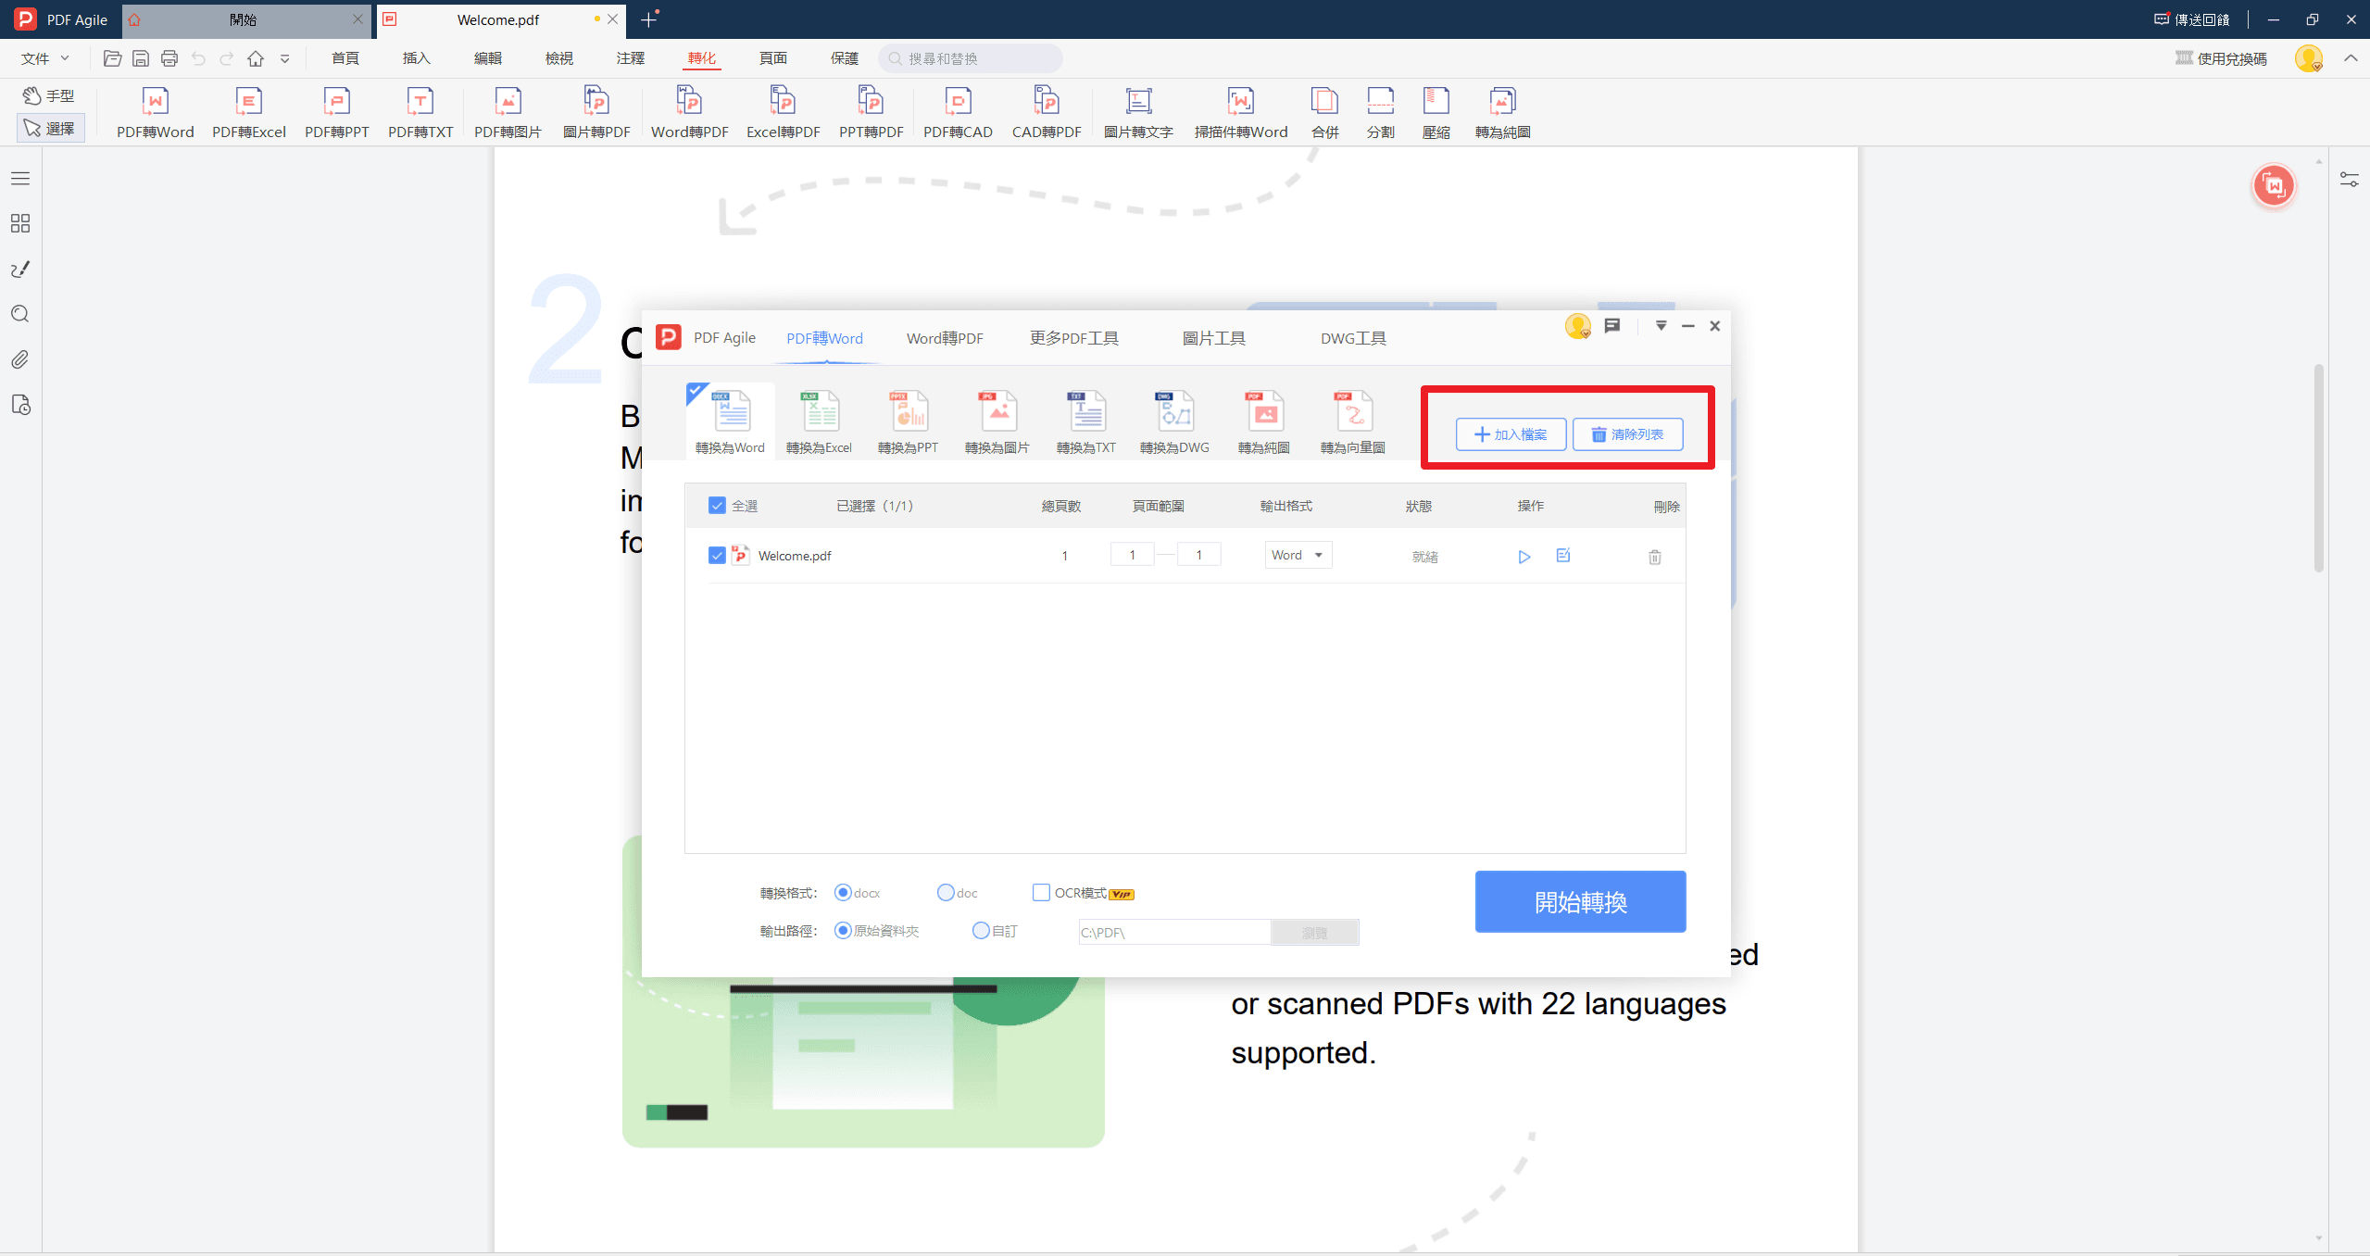Switch to the 注釋 ribbon tab
Screen dimensions: 2370x1256
(x=631, y=58)
